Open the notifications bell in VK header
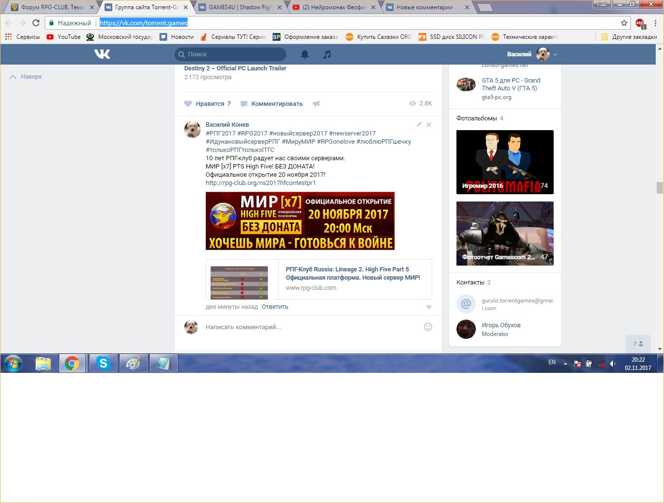The image size is (664, 503). point(305,54)
